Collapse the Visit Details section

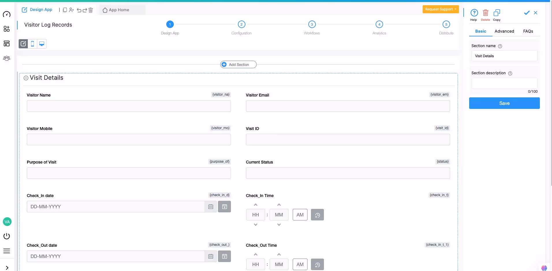(x=26, y=78)
